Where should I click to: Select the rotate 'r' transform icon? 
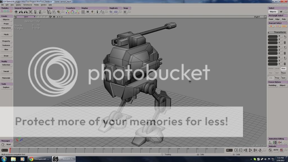tap(285, 47)
